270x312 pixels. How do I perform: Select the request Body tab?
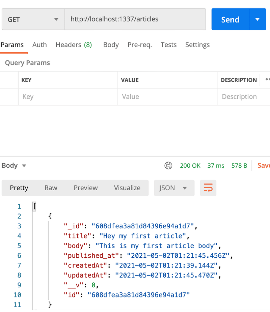click(x=111, y=45)
